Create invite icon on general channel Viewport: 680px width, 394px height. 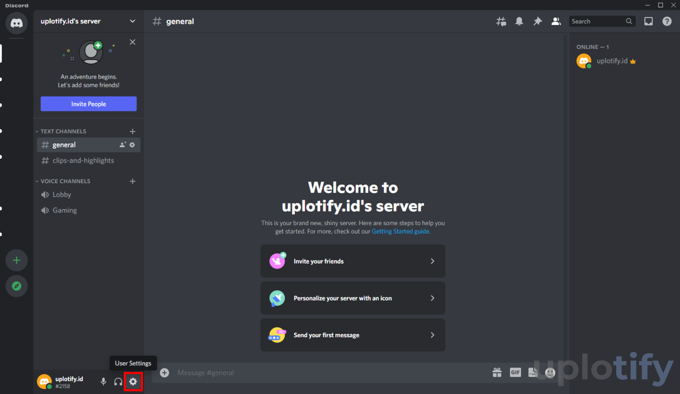(123, 145)
